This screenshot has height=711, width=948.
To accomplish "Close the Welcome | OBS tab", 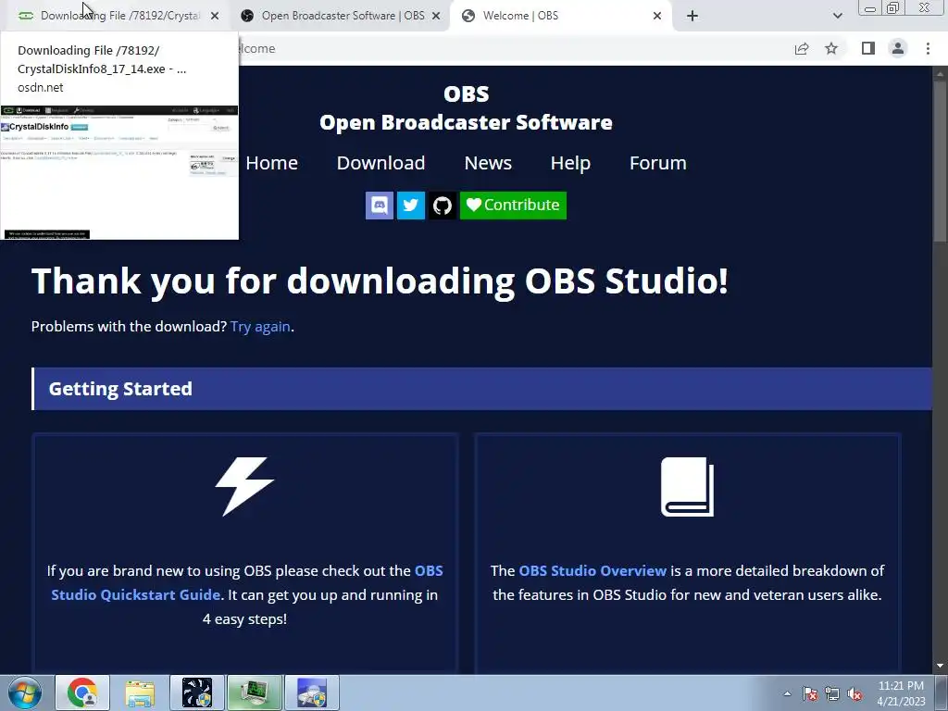I will click(x=657, y=17).
